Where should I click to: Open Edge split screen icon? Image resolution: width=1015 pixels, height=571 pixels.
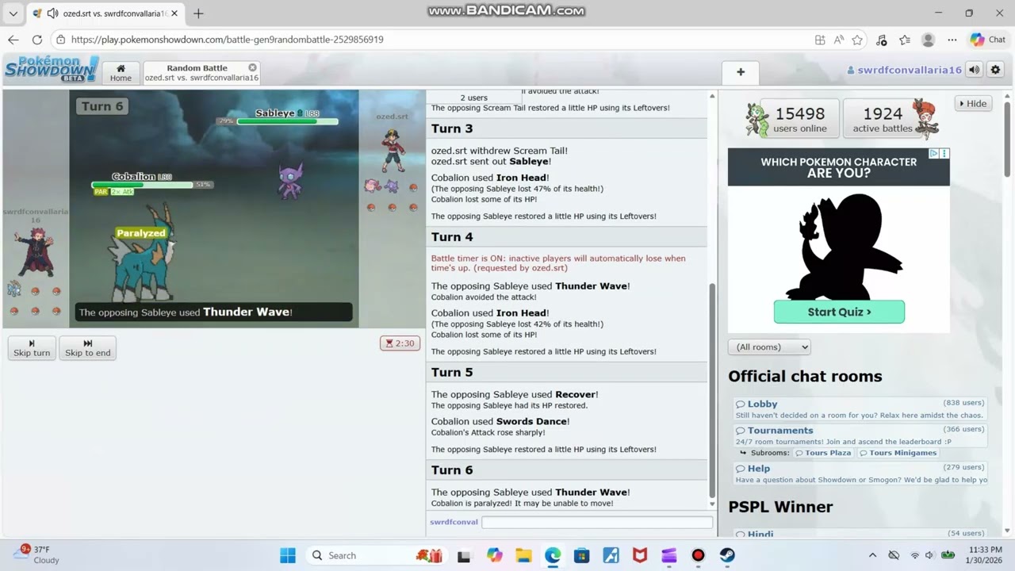click(x=820, y=40)
